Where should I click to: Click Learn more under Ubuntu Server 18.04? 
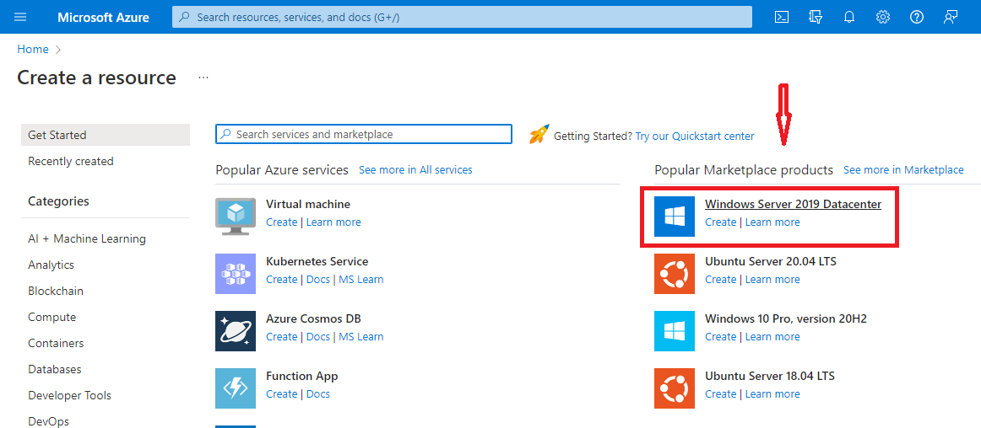point(772,394)
